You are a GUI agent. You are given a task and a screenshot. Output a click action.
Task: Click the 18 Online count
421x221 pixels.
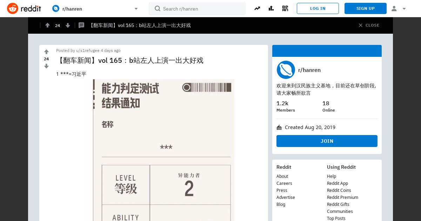[x=329, y=106]
